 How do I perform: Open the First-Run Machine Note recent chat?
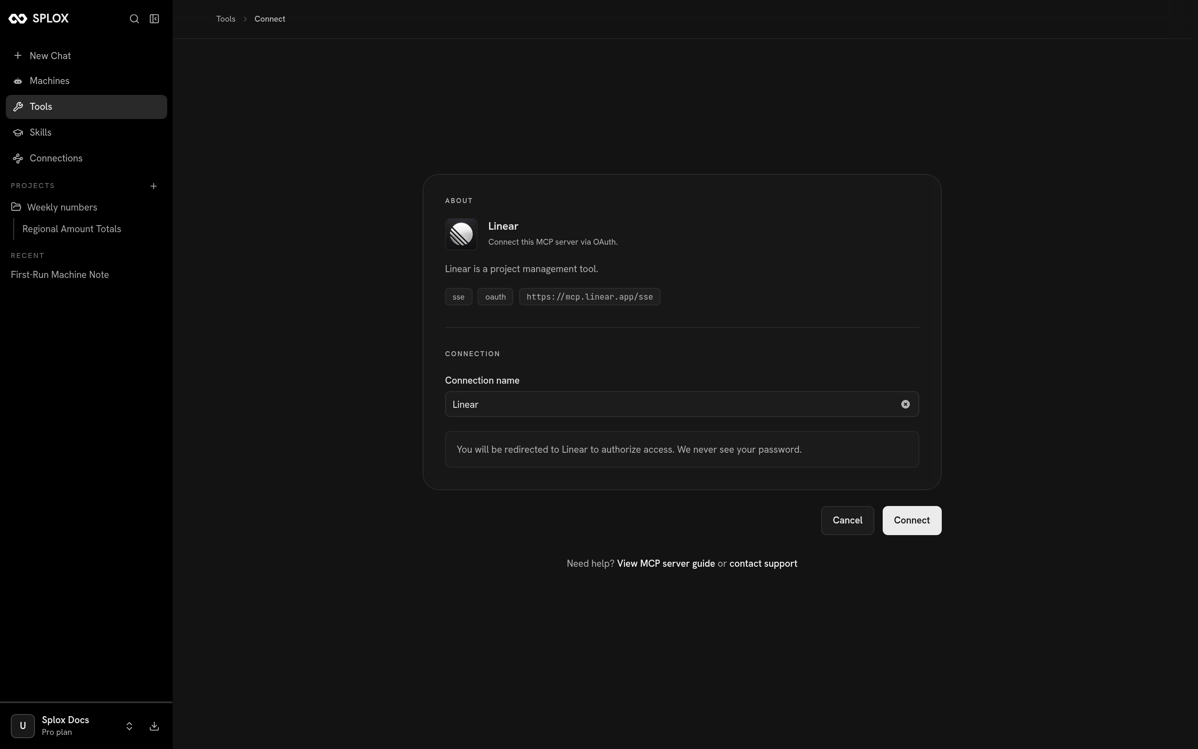click(60, 275)
